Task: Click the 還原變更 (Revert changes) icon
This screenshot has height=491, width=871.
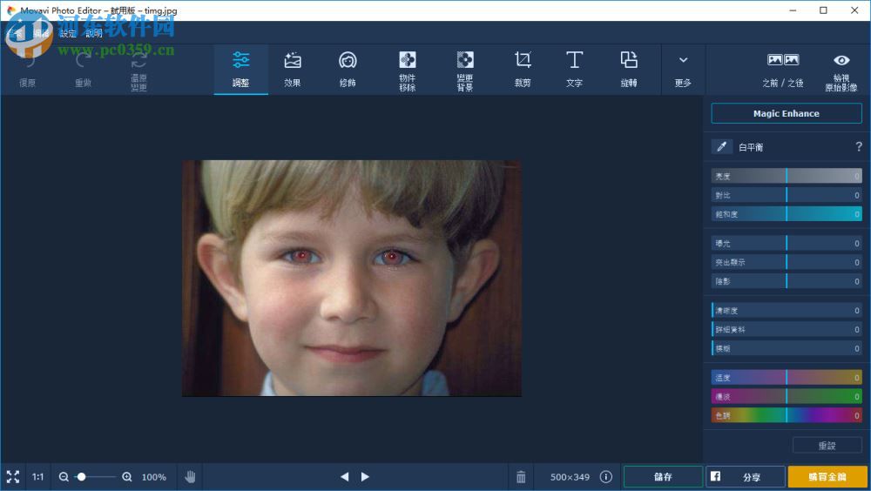Action: 138,60
